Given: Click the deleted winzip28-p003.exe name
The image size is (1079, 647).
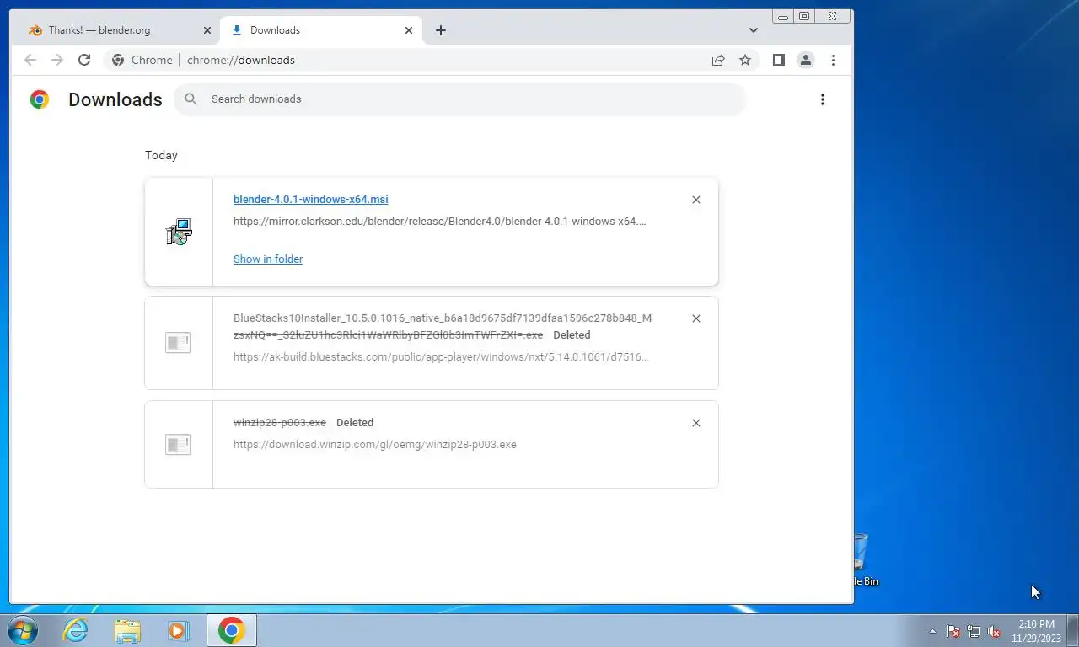Looking at the screenshot, I should [x=280, y=423].
